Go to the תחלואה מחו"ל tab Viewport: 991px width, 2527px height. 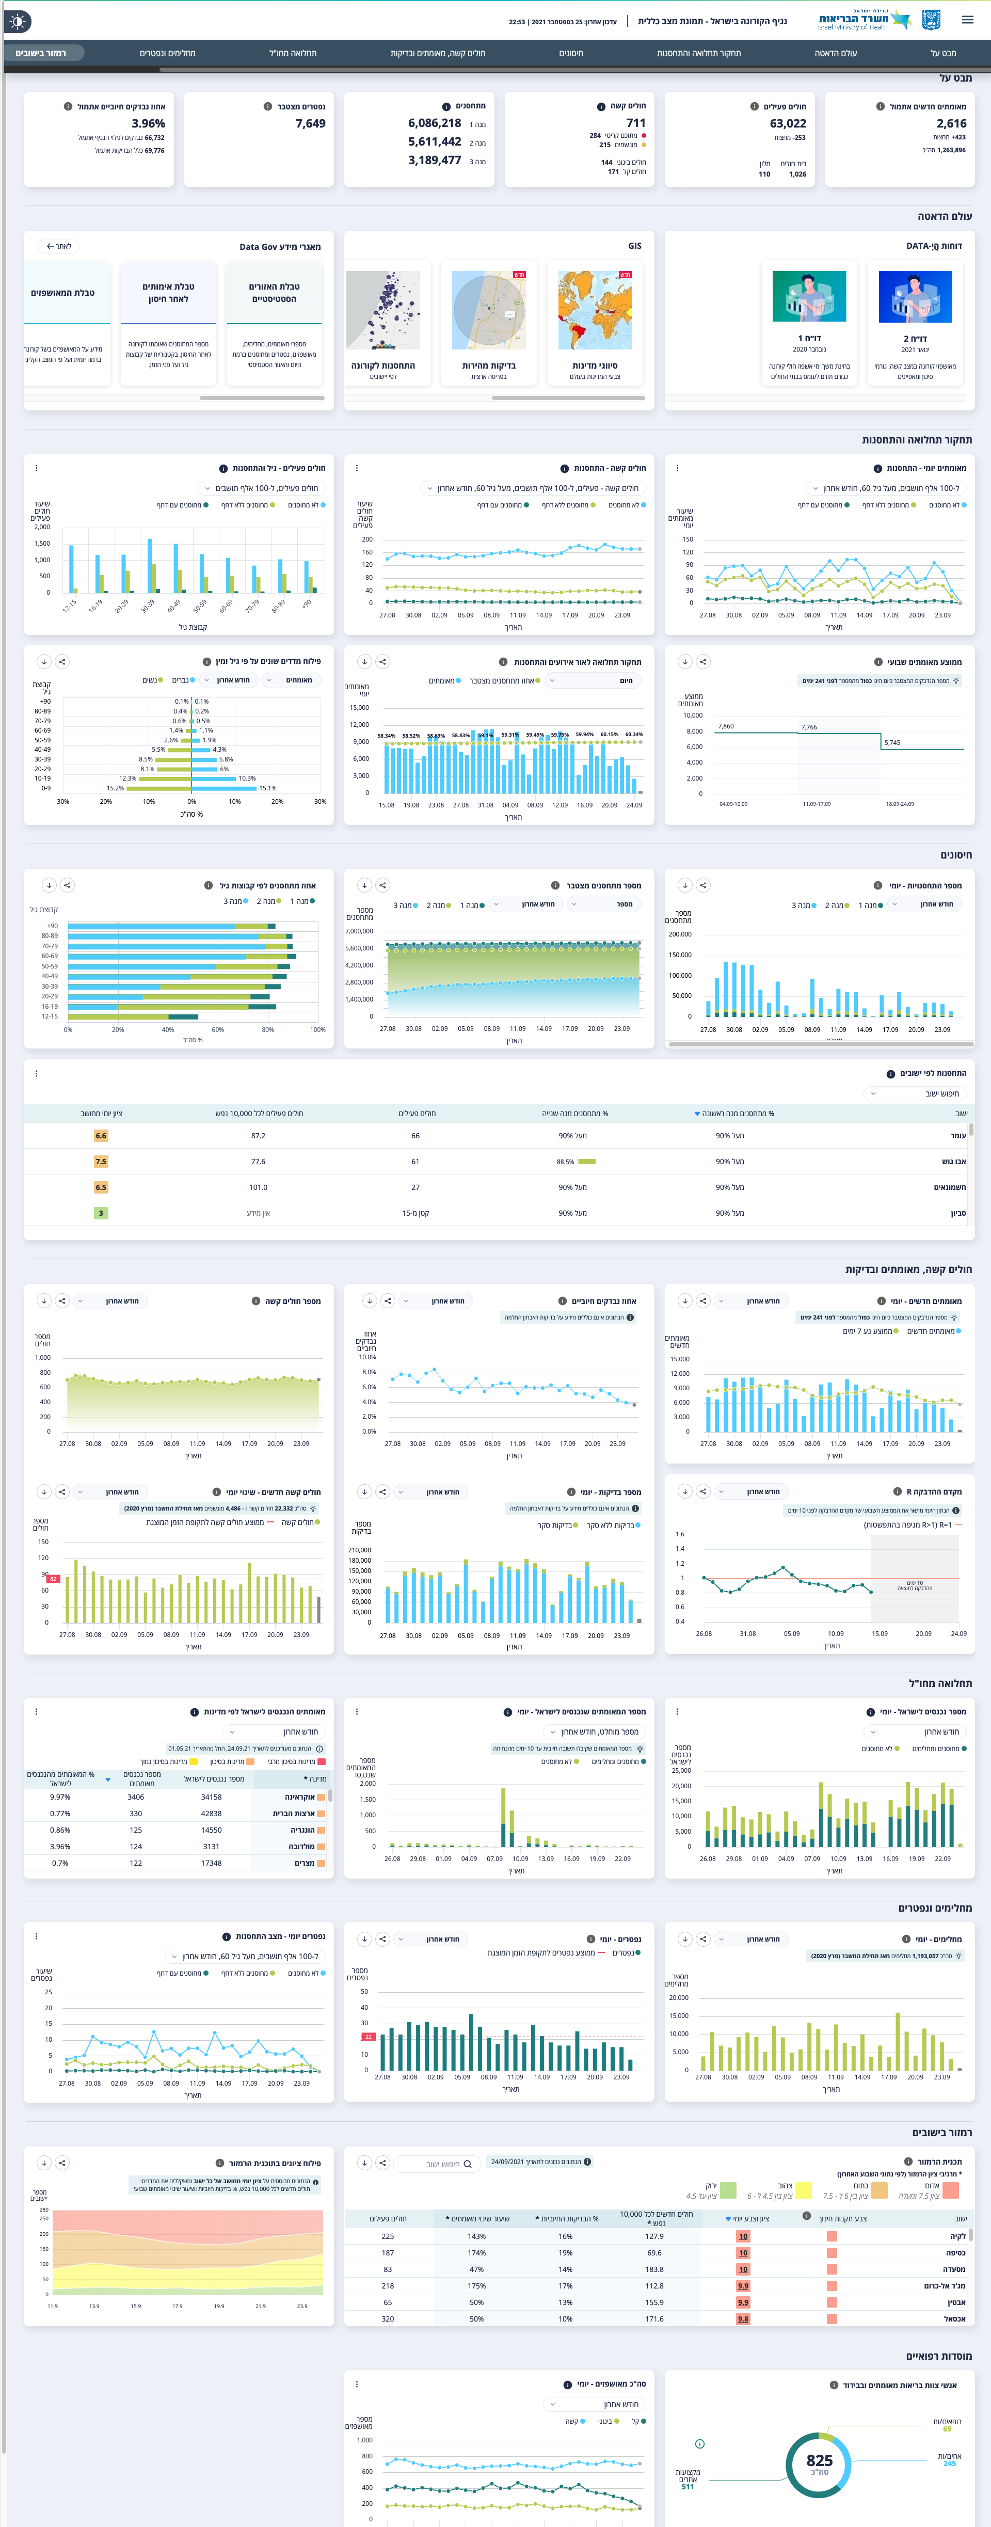coord(292,53)
